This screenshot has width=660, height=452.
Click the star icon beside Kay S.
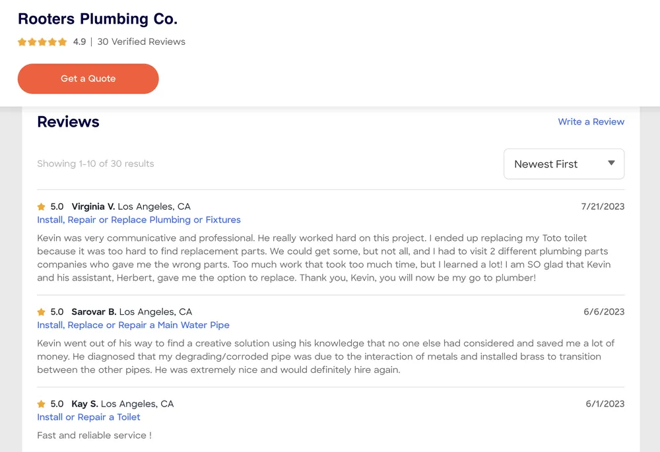click(x=42, y=404)
